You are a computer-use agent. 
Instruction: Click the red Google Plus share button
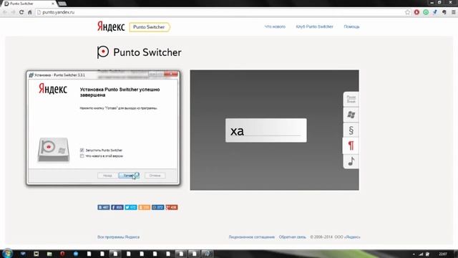coord(172,207)
